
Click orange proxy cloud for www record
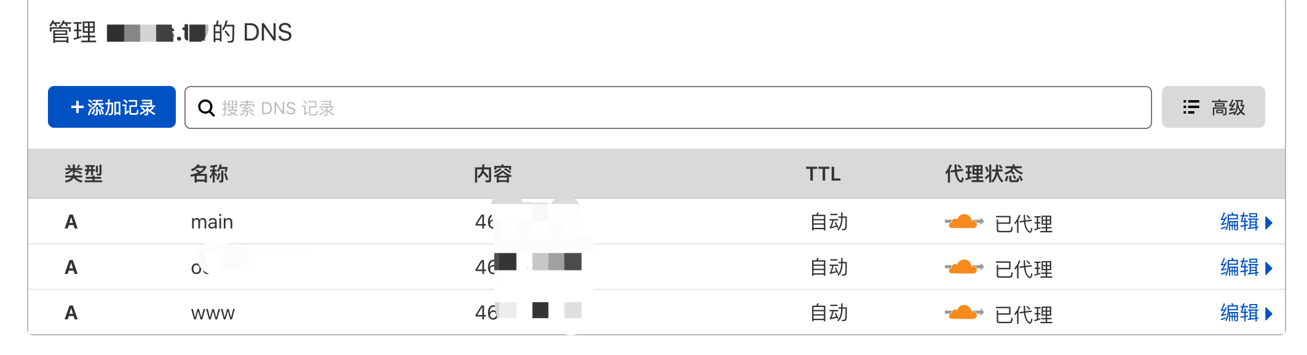(963, 313)
